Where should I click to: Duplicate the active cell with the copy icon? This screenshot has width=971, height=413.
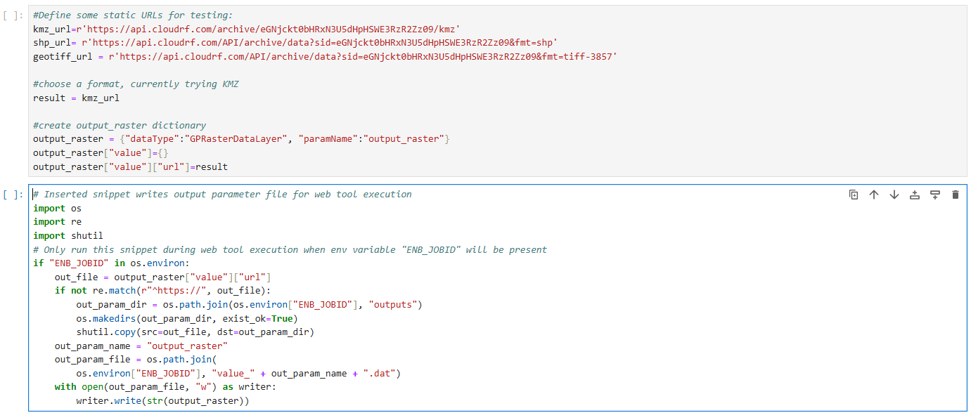point(854,195)
